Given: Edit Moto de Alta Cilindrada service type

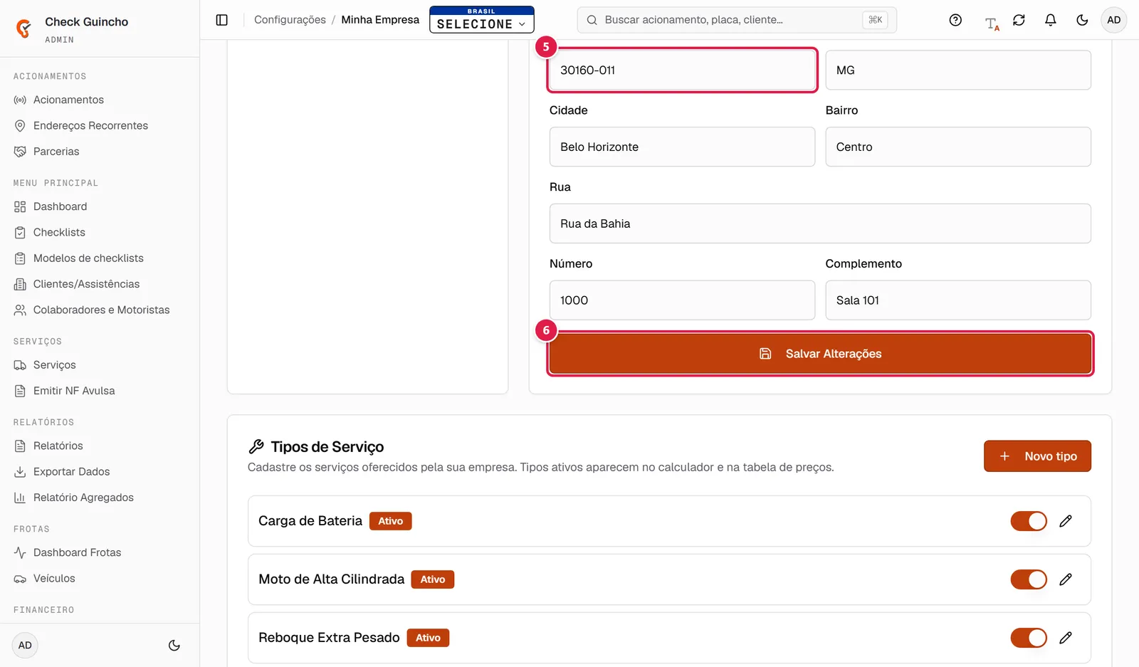Looking at the screenshot, I should (1066, 579).
